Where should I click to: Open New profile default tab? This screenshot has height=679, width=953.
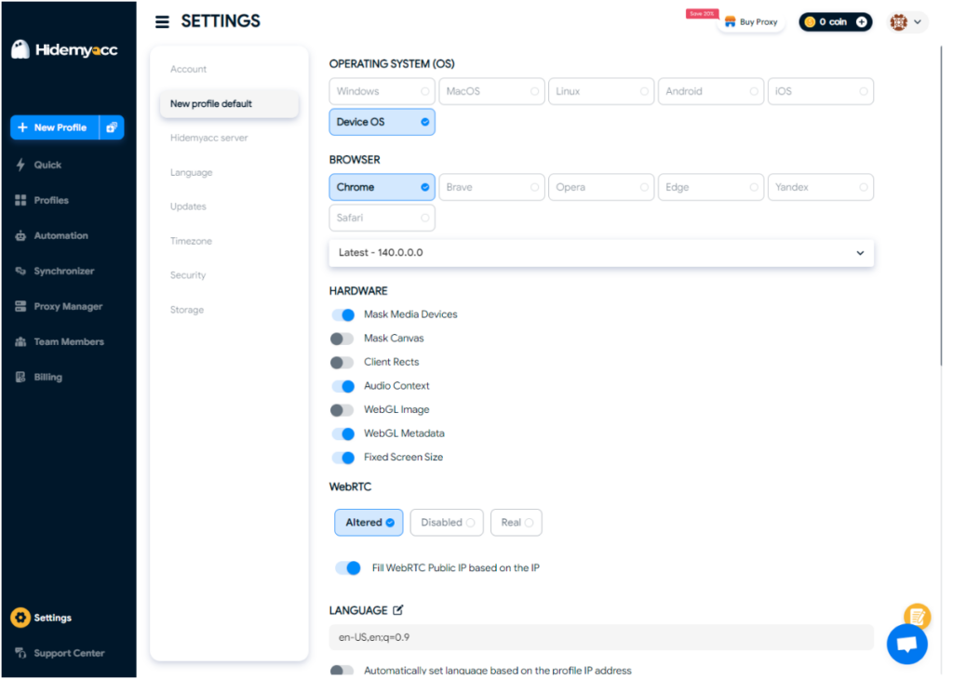tap(229, 104)
